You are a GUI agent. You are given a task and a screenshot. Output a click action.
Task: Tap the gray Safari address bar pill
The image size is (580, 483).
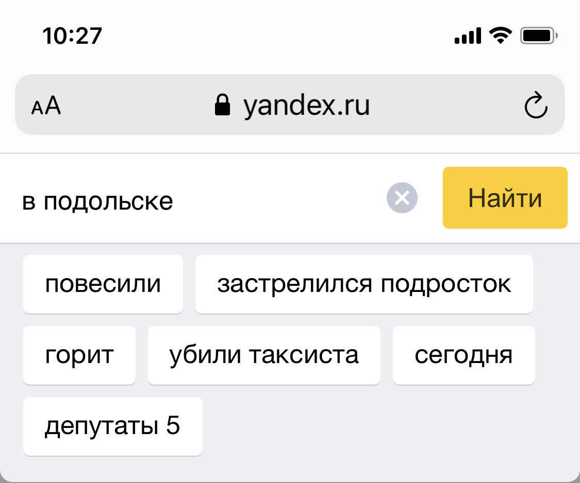[290, 105]
